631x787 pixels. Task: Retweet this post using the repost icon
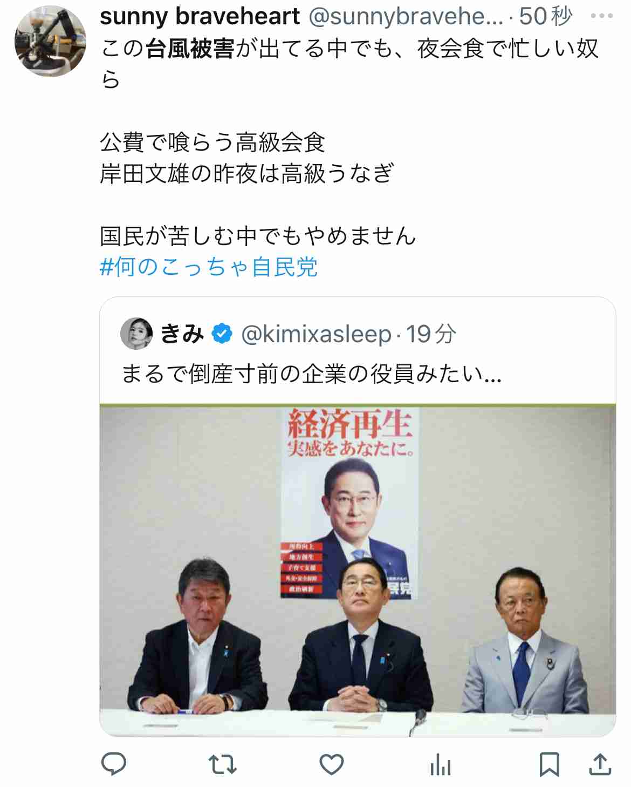click(222, 764)
